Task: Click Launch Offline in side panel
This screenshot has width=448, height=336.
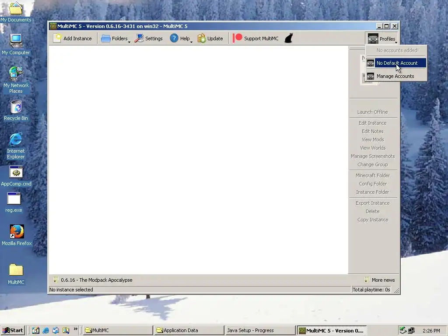Action: [x=373, y=112]
